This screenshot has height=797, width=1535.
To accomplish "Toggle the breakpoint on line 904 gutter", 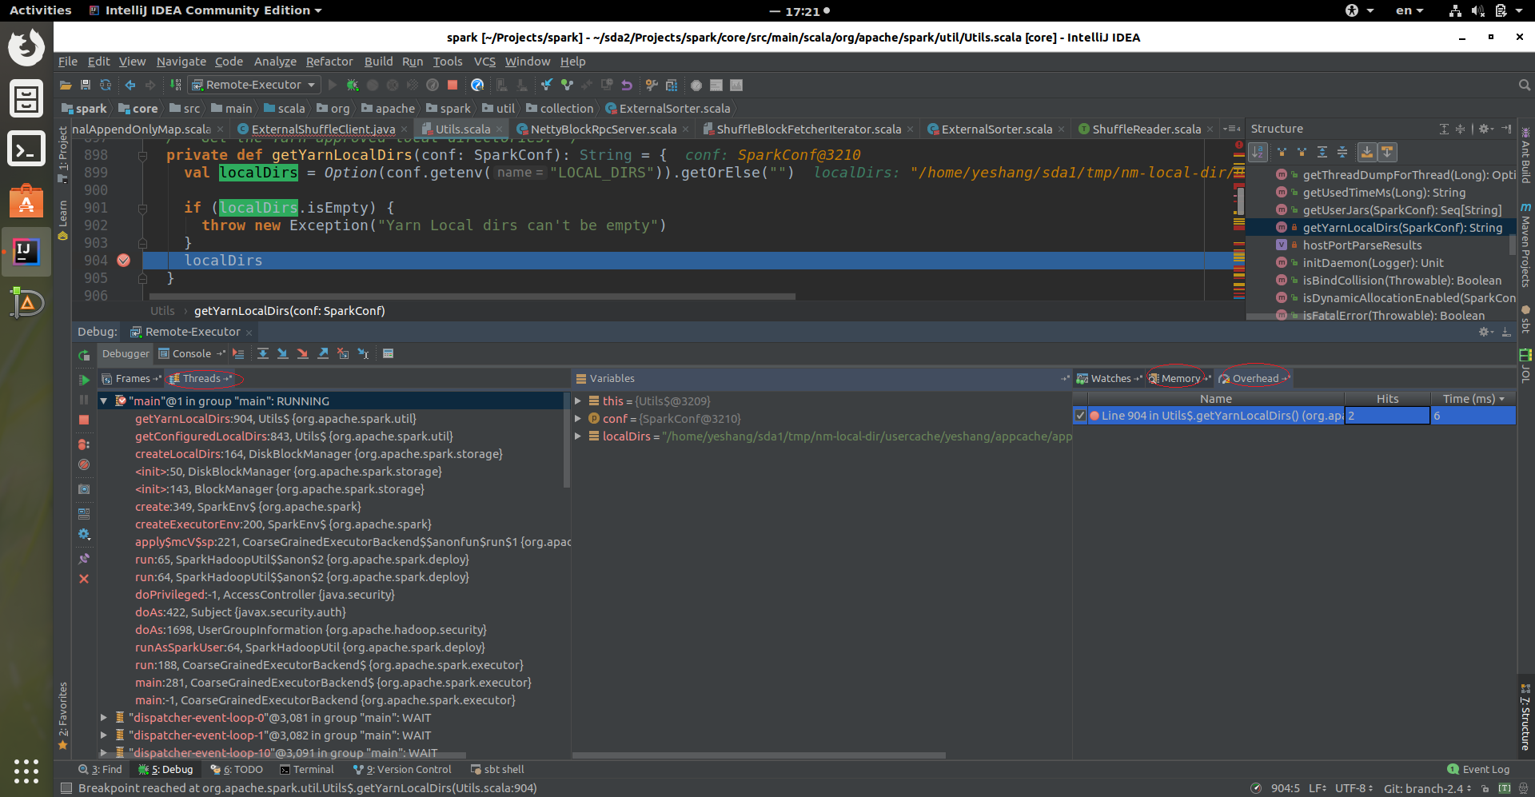I will (x=125, y=260).
